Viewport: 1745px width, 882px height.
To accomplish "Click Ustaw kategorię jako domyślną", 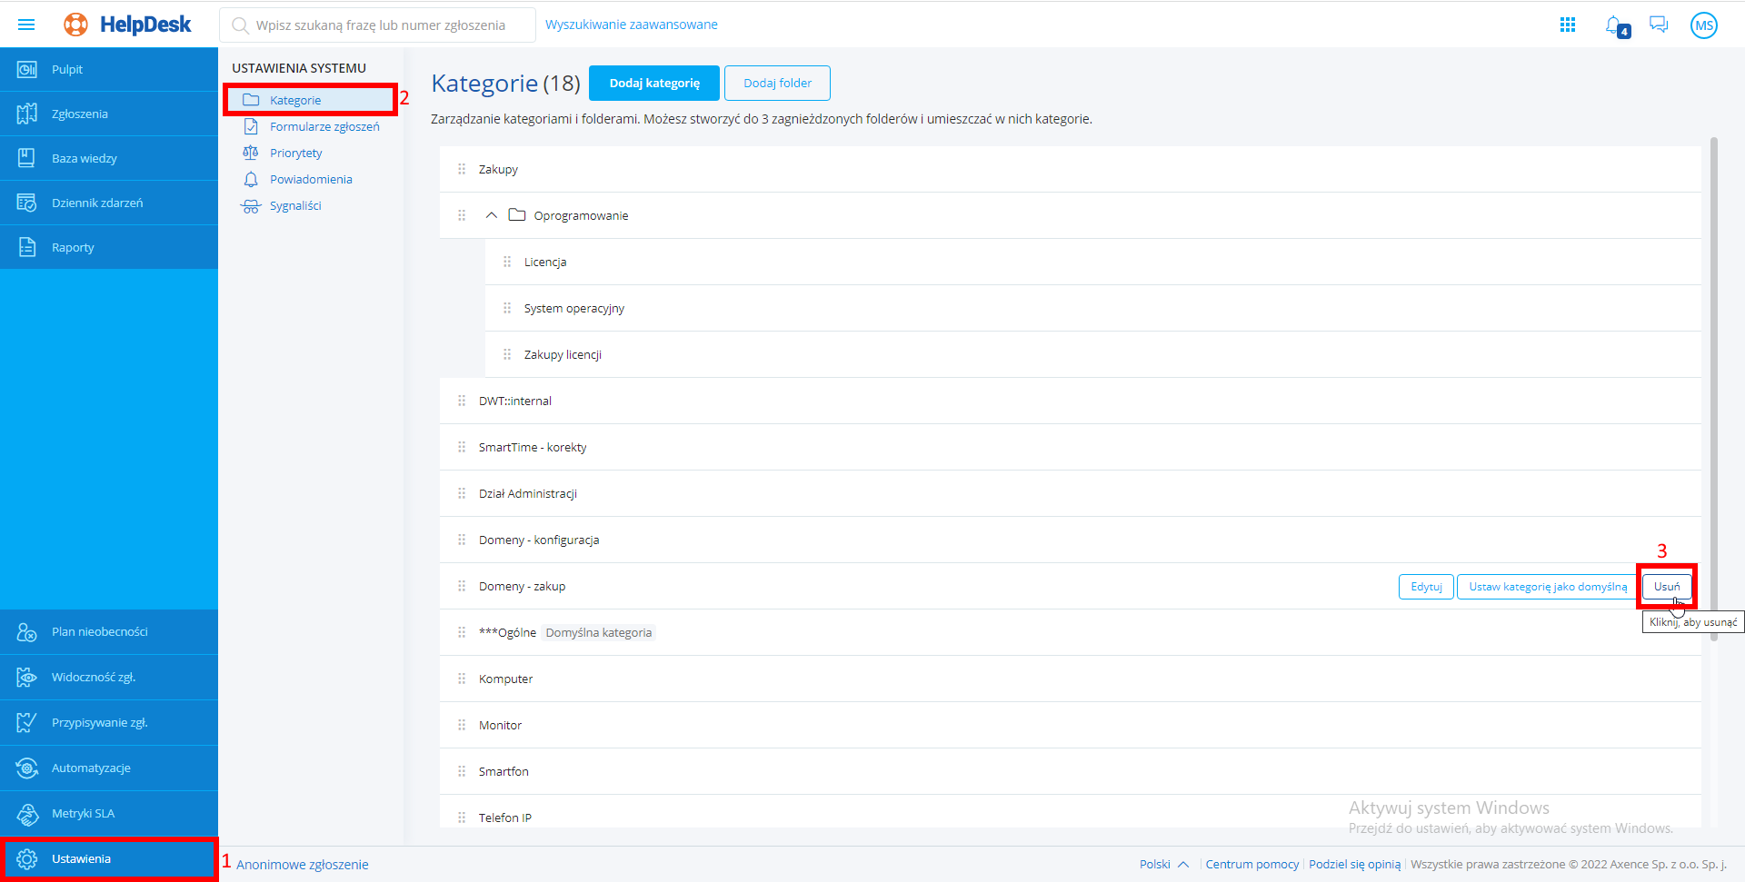I will [x=1548, y=587].
